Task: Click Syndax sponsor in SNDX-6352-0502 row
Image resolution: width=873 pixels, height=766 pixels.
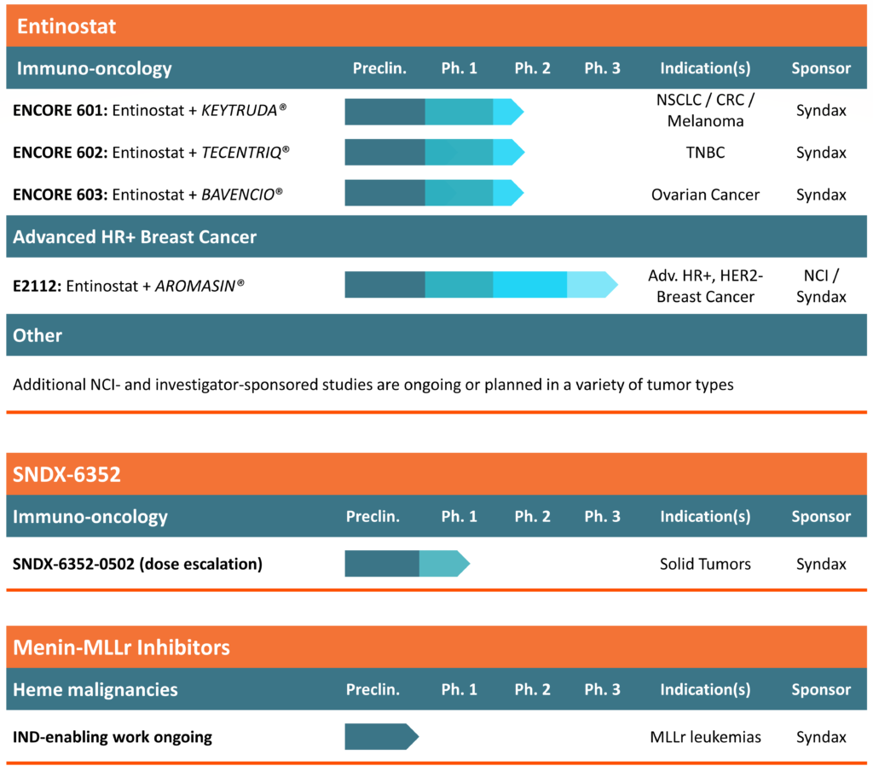Action: 821,565
